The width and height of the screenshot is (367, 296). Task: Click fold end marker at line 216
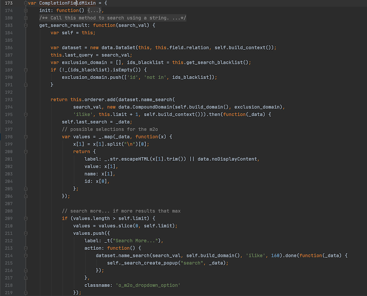tap(26, 270)
